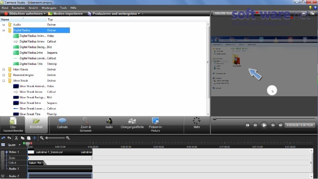Click the lightbulb tips icon
Screen dimensions: 318x179
[x=310, y=8]
